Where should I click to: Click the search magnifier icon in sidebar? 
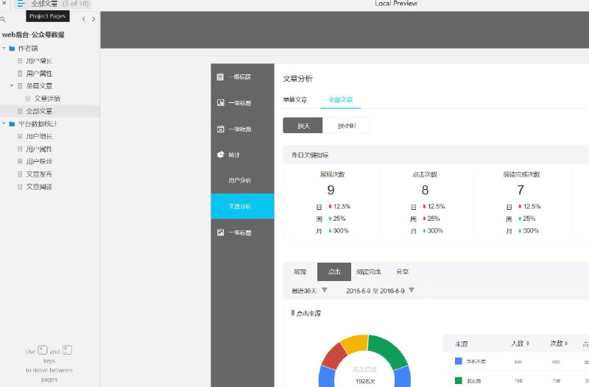coord(3,19)
